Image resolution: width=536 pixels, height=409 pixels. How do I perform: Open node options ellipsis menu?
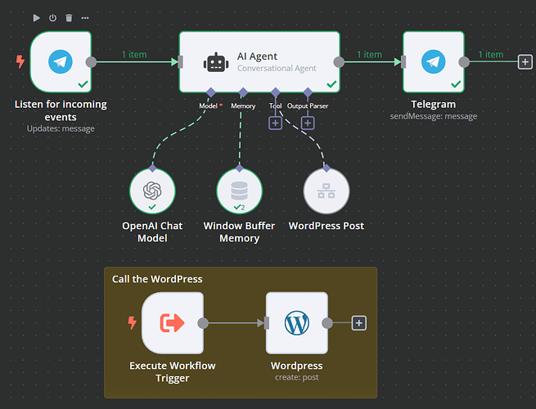click(85, 18)
